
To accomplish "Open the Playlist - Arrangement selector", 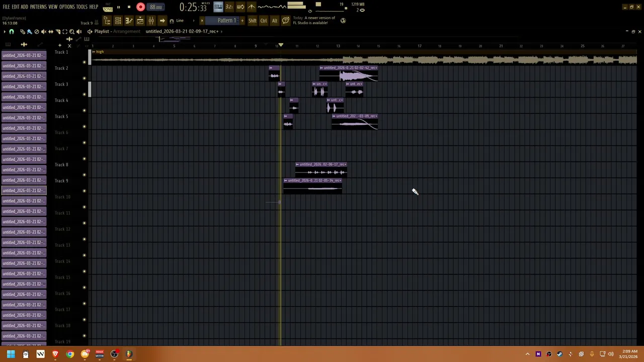I will [x=117, y=31].
